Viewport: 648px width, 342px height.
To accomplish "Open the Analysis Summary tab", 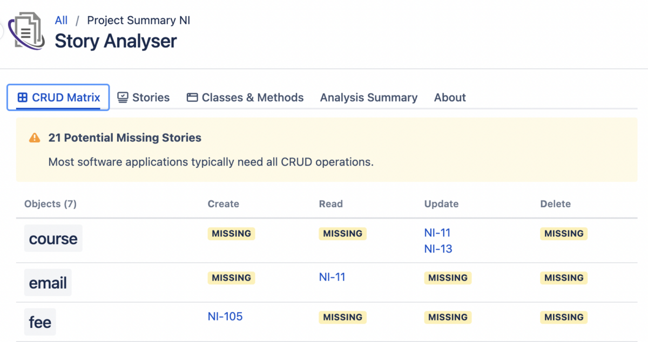I will coord(369,97).
